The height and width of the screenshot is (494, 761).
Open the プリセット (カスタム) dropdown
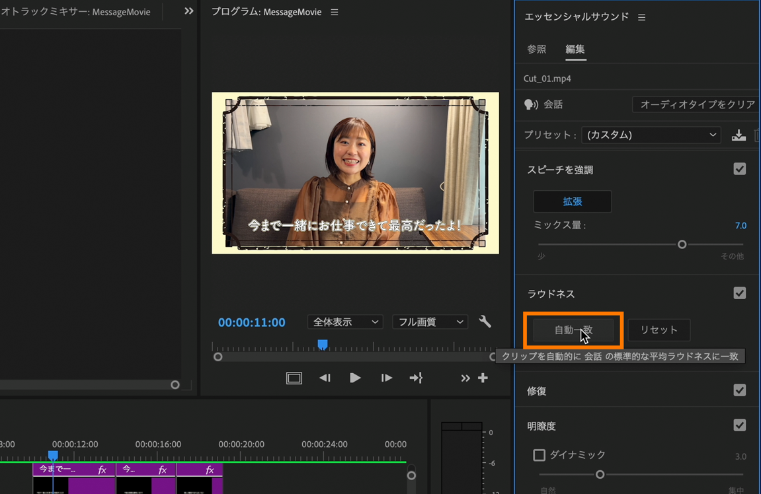click(x=651, y=135)
